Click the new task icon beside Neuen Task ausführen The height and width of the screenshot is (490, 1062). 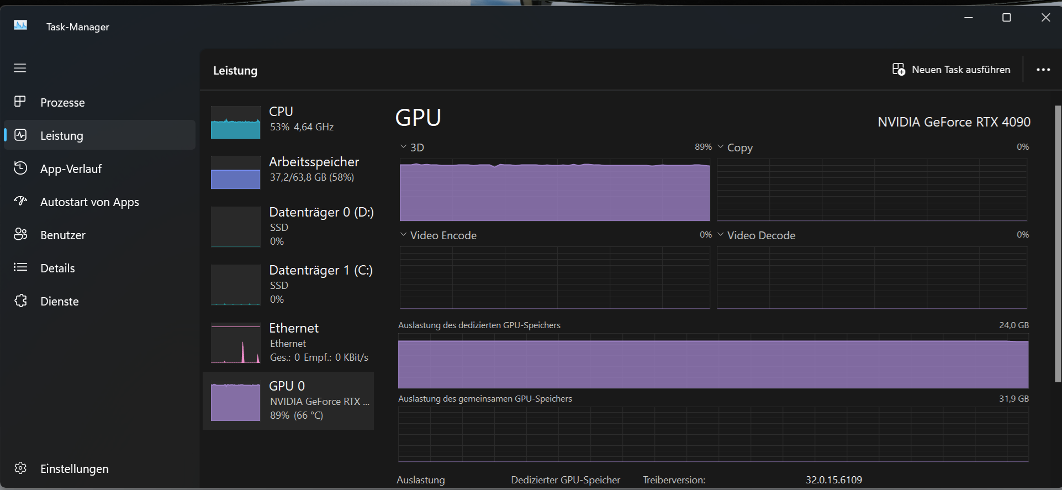click(x=899, y=69)
